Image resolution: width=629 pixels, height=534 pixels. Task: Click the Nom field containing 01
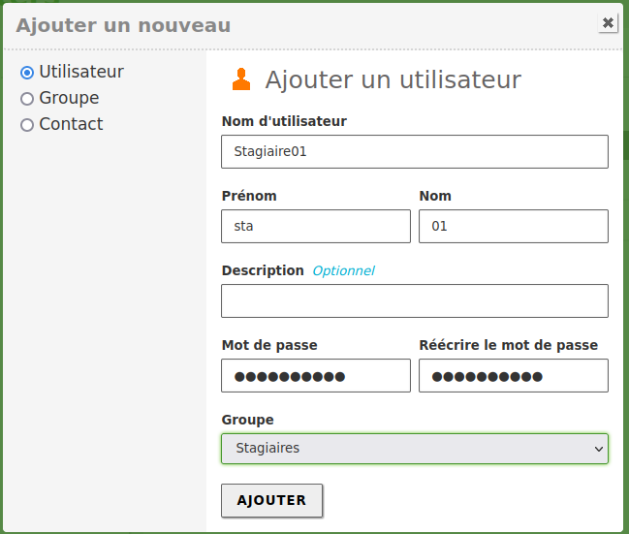coord(514,226)
